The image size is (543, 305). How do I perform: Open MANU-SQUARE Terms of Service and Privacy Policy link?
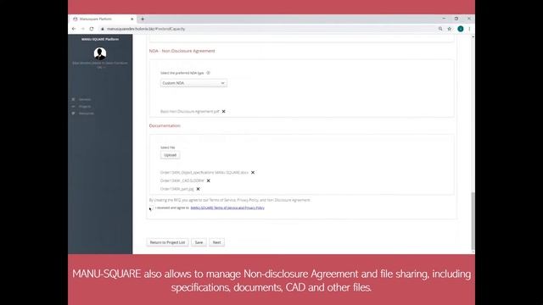tap(227, 208)
